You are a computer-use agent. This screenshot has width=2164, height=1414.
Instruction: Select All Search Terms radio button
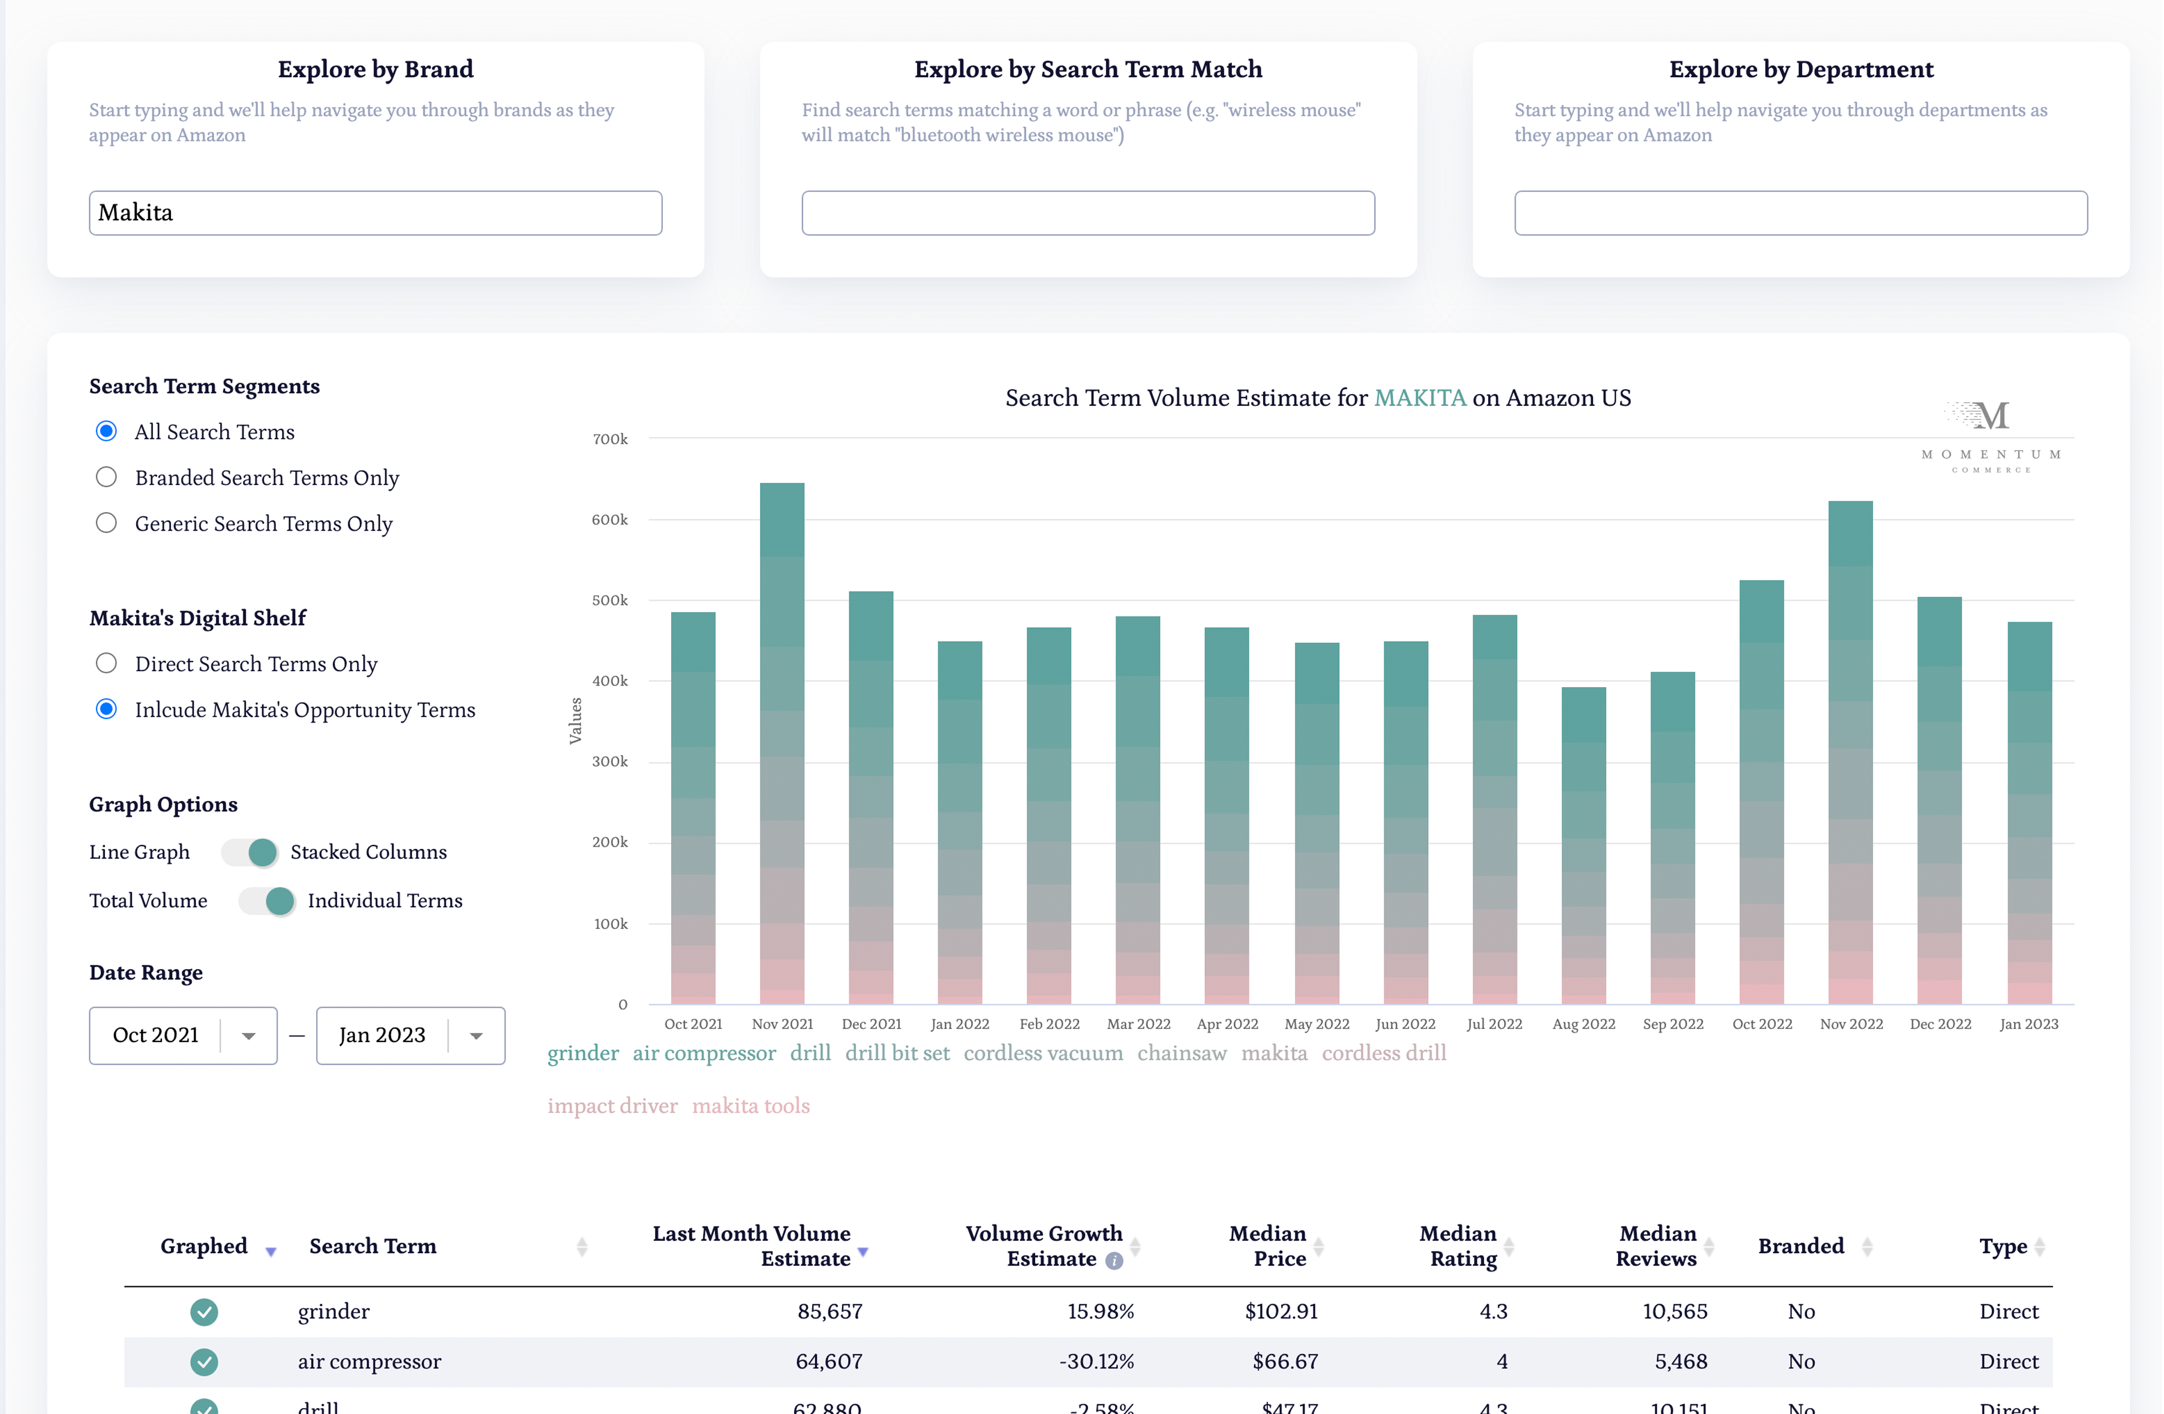[x=106, y=431]
